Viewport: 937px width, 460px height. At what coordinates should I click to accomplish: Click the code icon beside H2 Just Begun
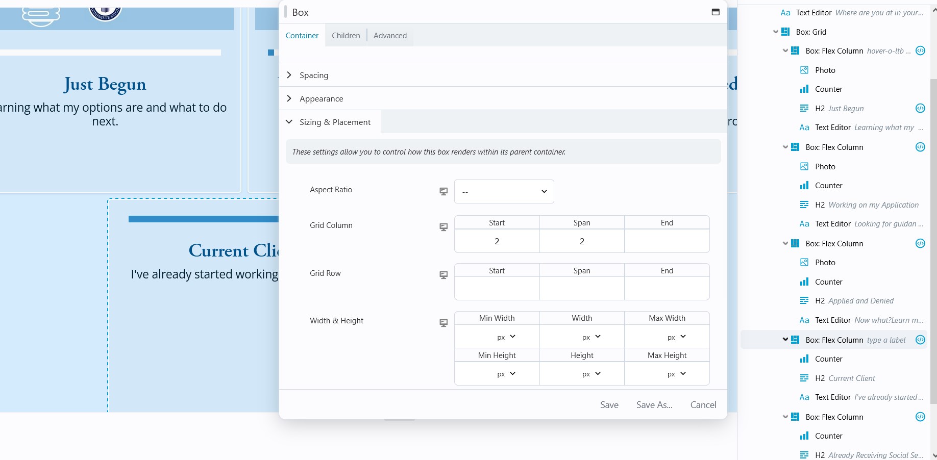[x=920, y=108]
